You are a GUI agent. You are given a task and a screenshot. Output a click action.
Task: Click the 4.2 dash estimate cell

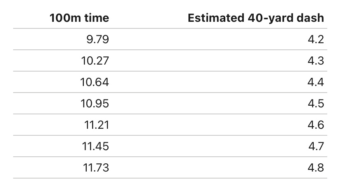[315, 39]
